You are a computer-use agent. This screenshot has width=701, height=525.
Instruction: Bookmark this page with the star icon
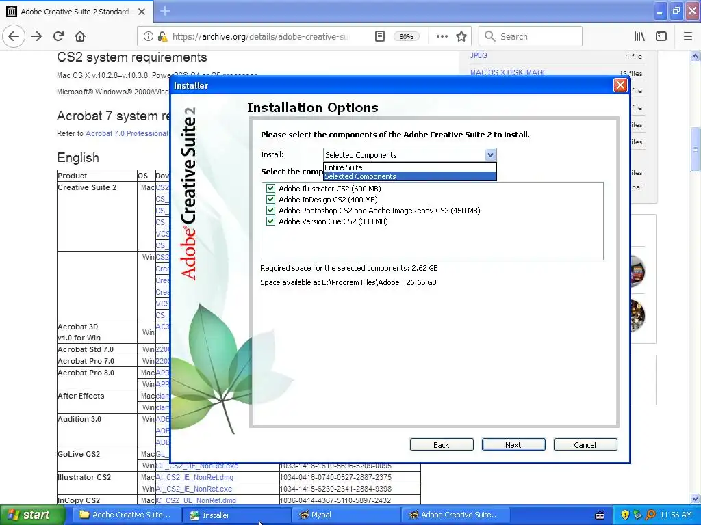click(461, 37)
